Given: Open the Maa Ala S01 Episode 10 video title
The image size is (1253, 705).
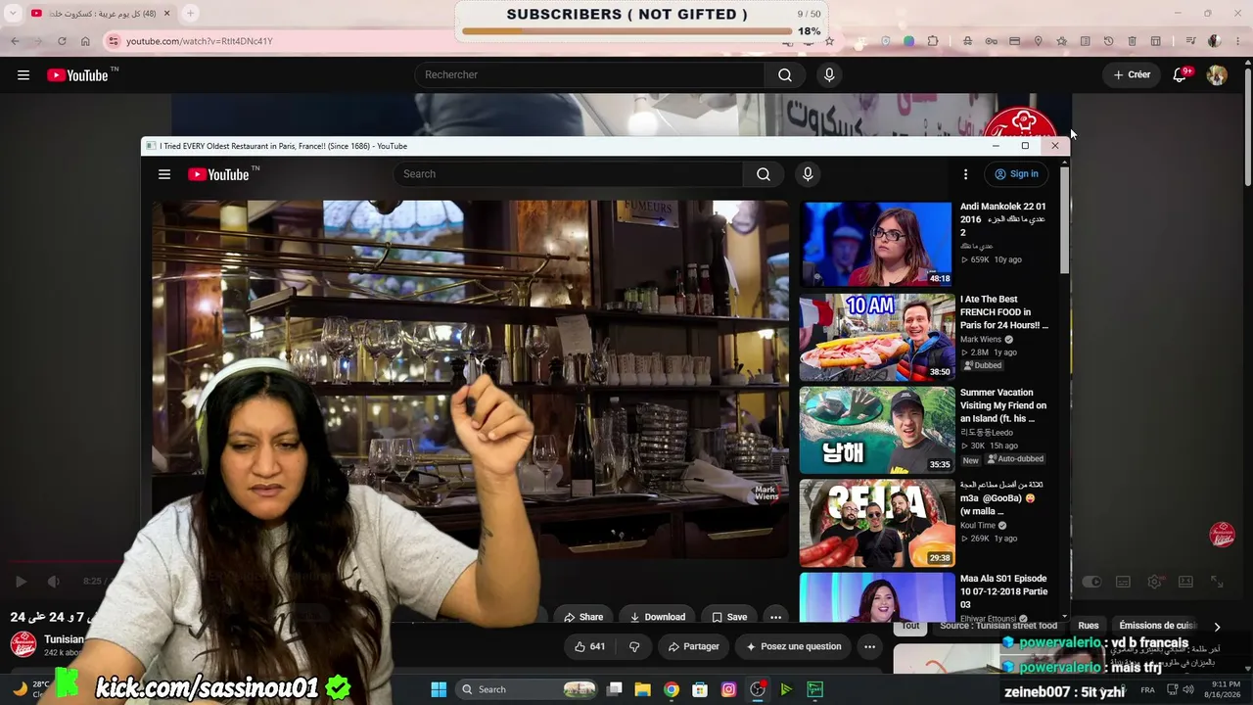Looking at the screenshot, I should (1004, 591).
